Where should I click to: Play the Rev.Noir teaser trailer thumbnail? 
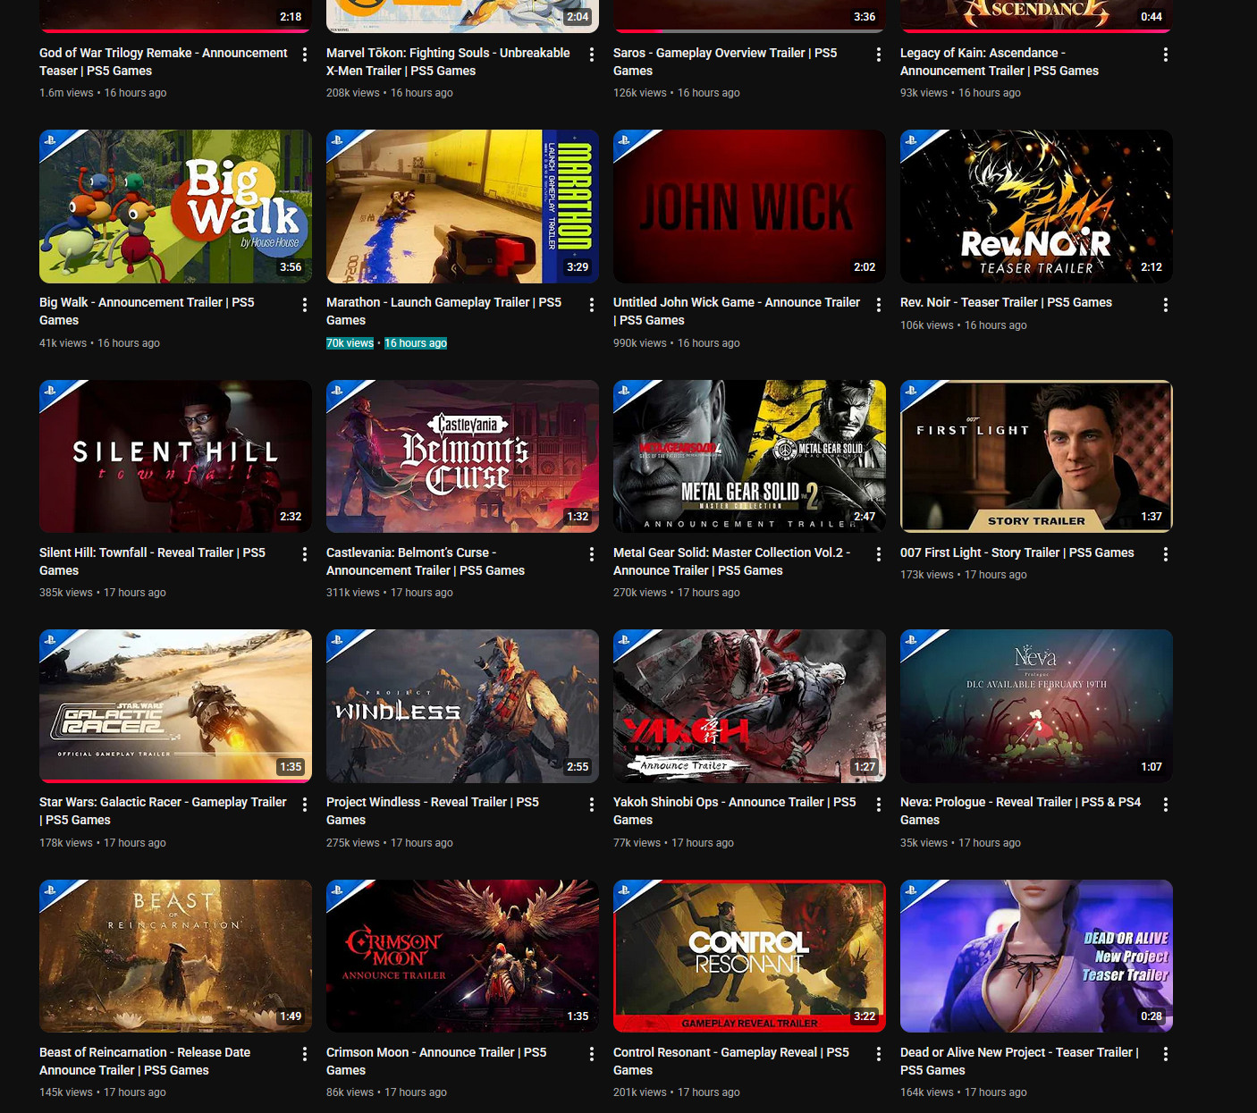(x=1036, y=207)
